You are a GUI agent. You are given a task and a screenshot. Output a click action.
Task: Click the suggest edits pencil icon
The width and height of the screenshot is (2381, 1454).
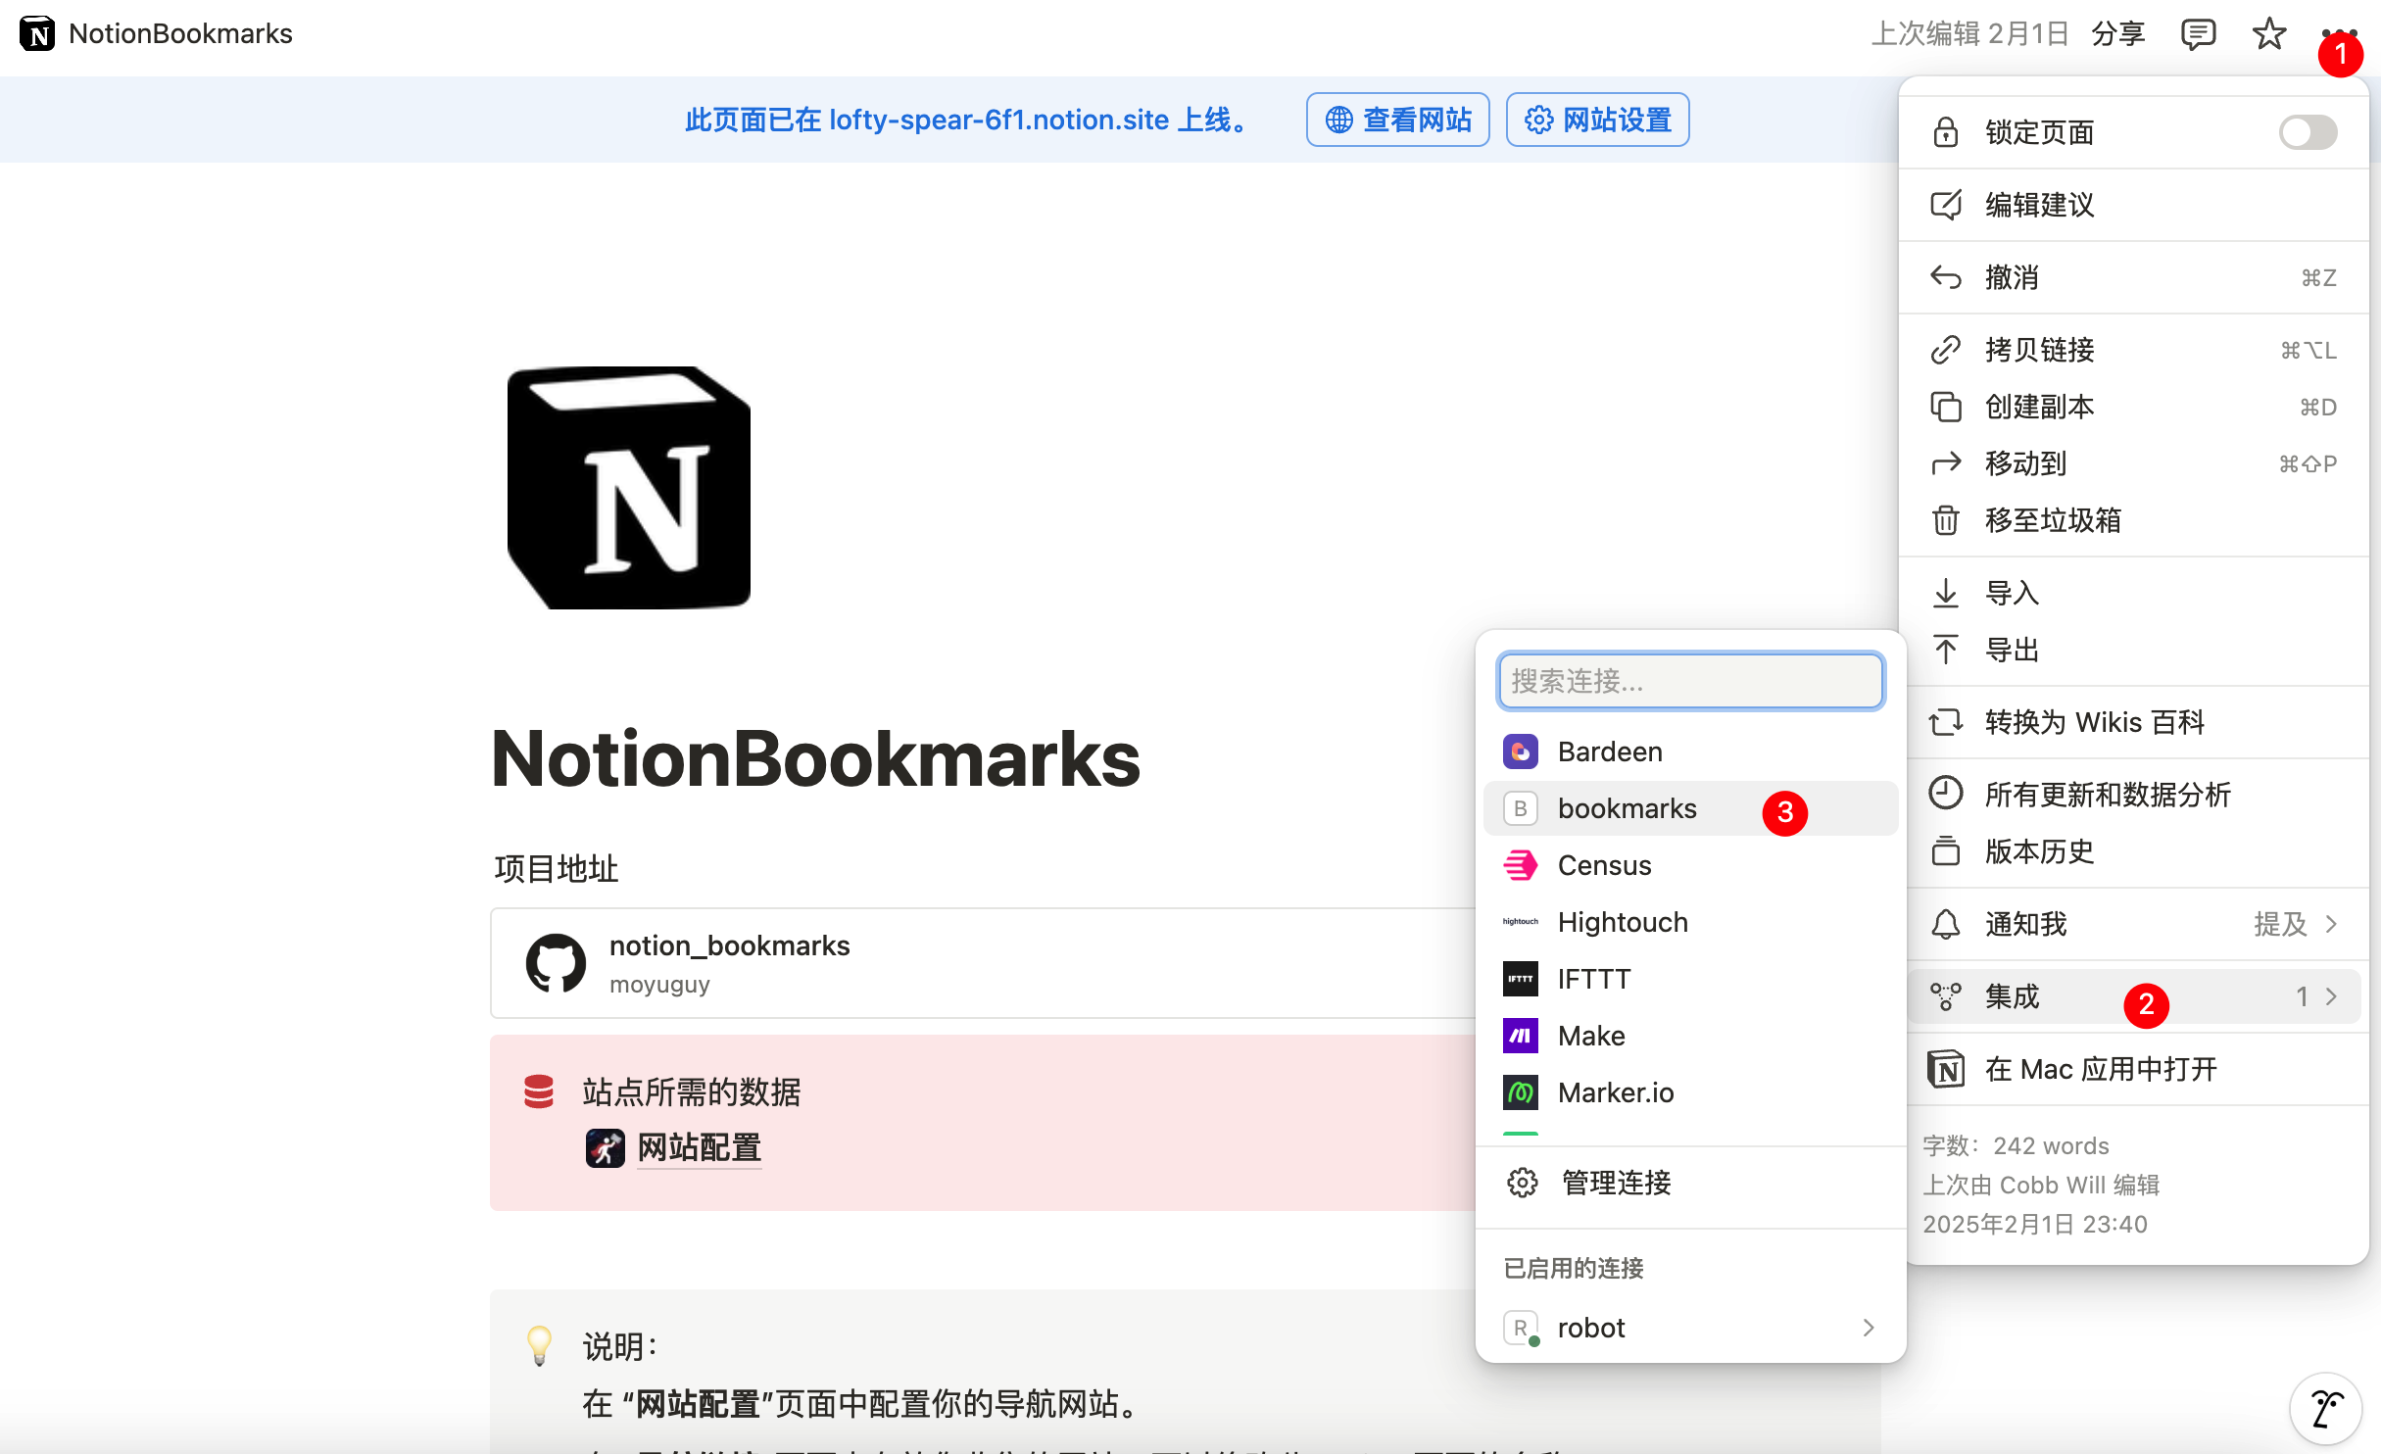point(1945,205)
